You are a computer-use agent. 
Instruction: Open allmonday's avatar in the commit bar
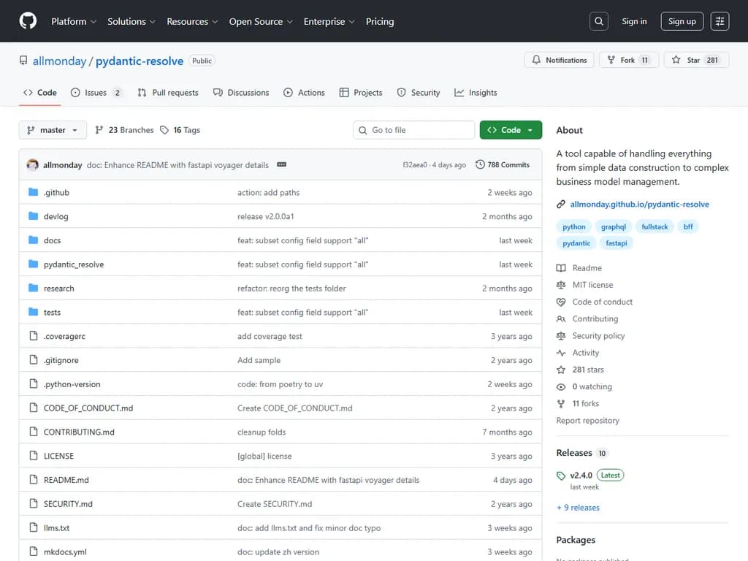point(32,165)
